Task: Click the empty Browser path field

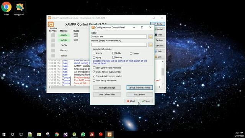Action: click(119, 45)
